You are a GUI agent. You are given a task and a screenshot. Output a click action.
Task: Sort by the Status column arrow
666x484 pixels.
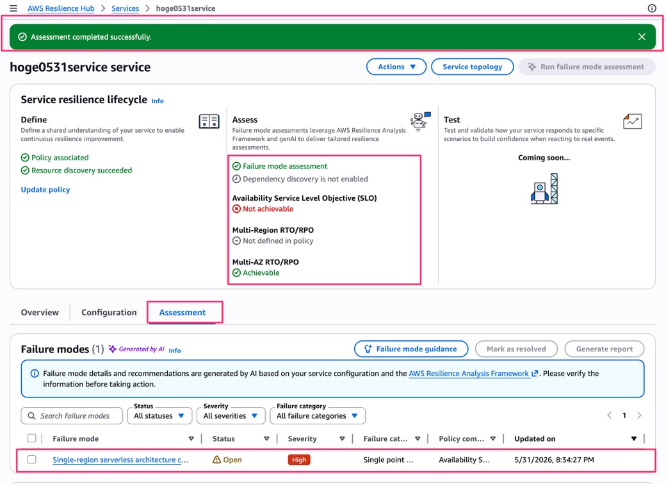[266, 438]
